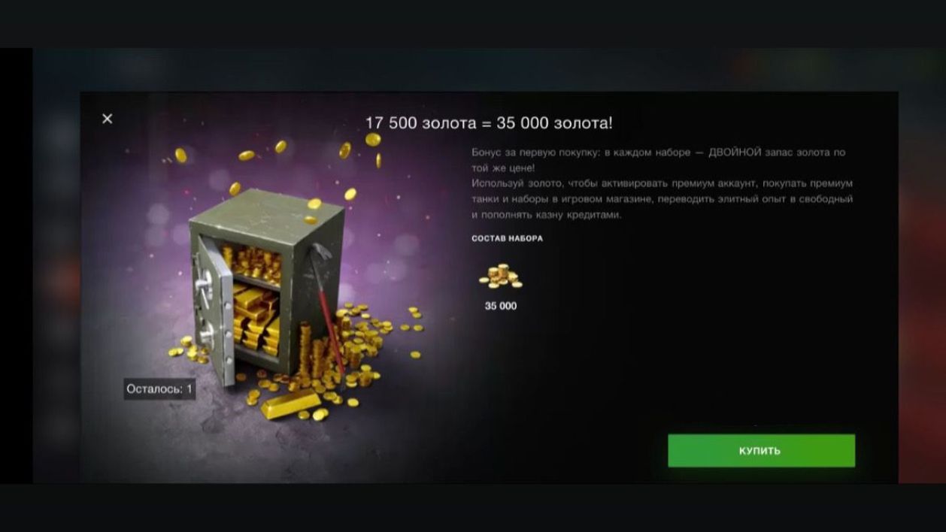Click the scattered coins left of safe door
Image resolution: width=946 pixels, height=532 pixels.
[186, 349]
